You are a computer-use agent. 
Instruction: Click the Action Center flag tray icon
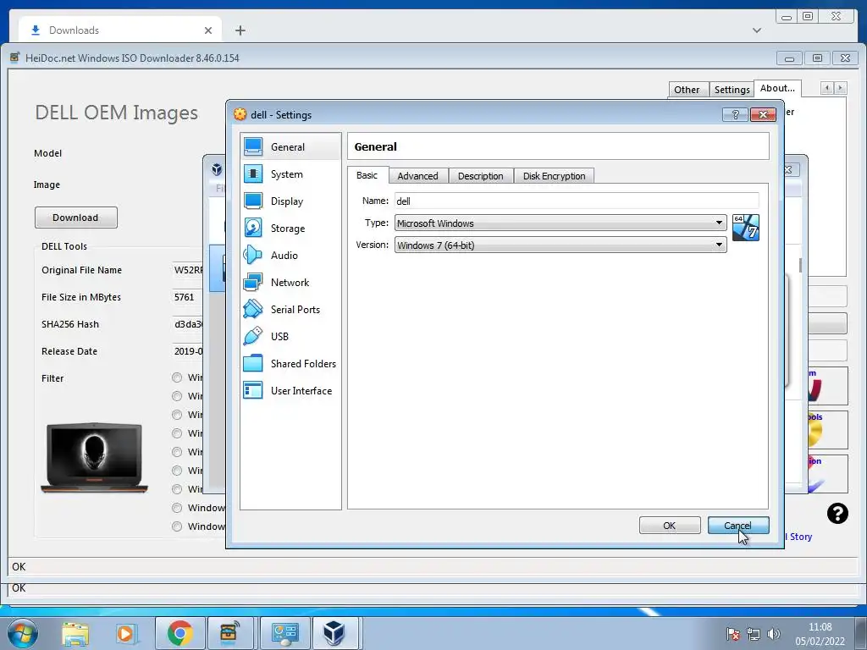tap(732, 634)
